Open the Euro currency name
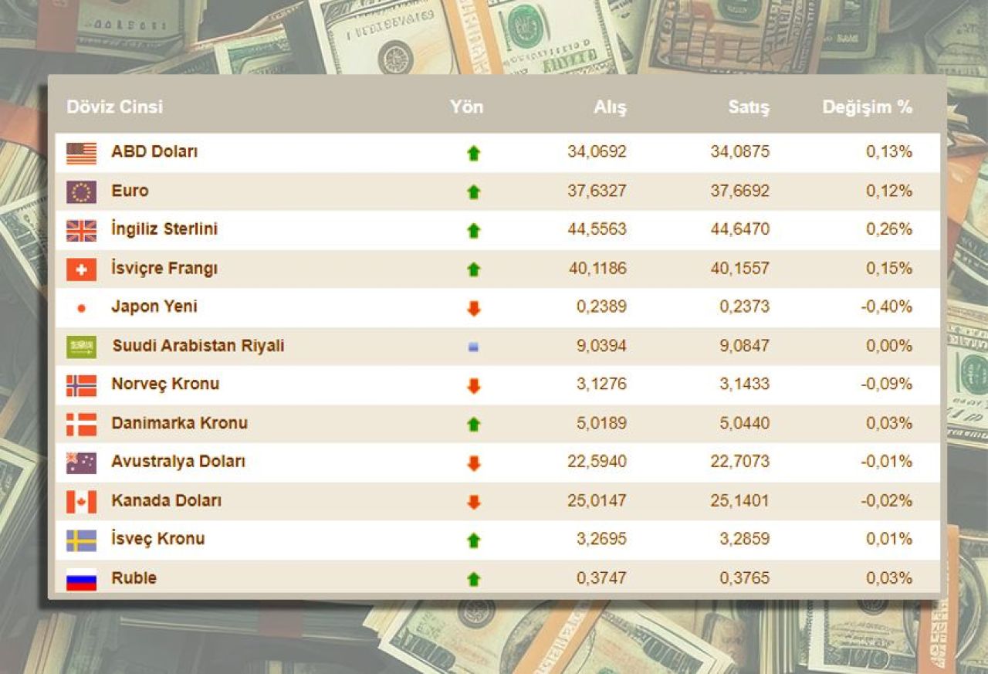 coord(130,190)
